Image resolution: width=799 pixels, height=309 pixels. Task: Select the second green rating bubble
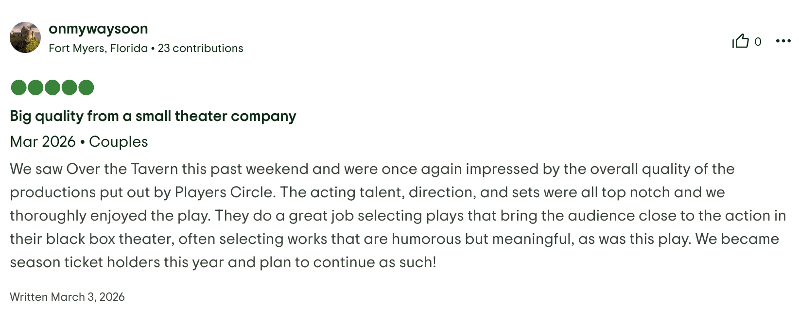pyautogui.click(x=35, y=87)
